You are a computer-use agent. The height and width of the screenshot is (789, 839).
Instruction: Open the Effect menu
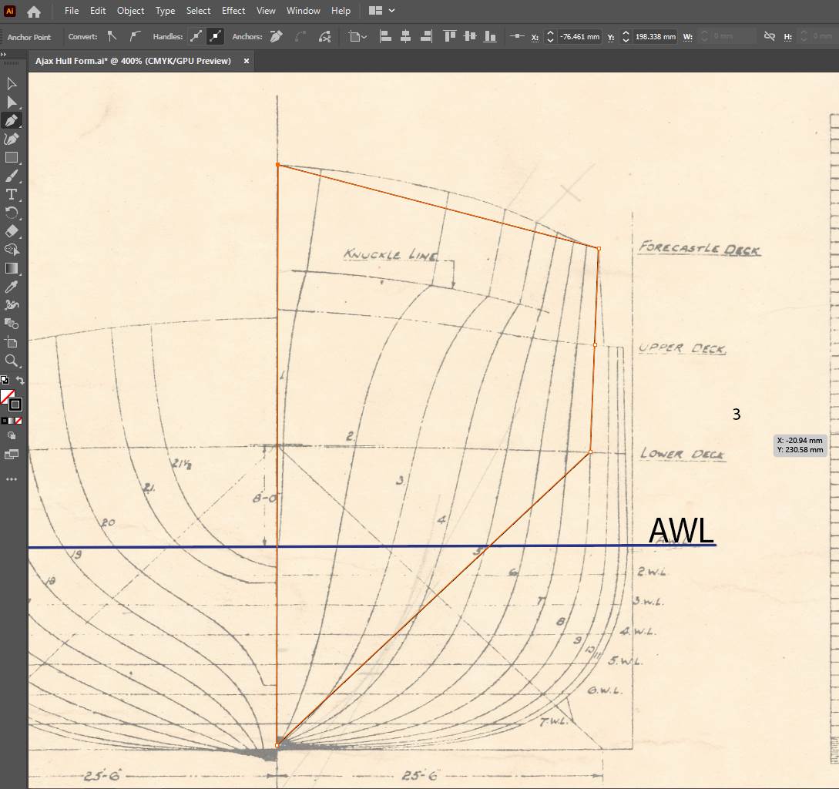click(x=233, y=11)
